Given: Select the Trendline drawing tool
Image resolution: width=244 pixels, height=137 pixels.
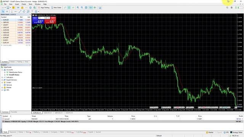Looking at the screenshot, I should (20, 11).
